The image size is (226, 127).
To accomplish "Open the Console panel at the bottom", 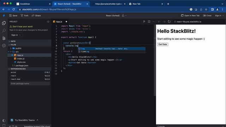I will tap(161, 126).
